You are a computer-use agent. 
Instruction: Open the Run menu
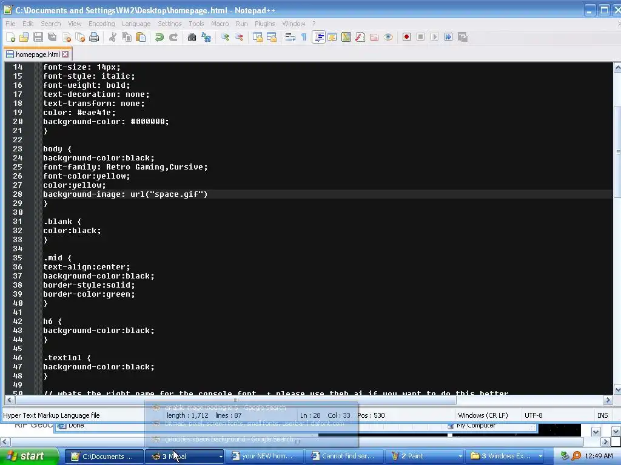(x=241, y=24)
